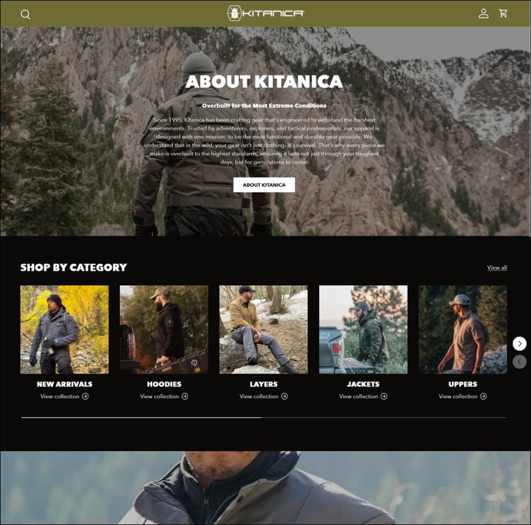This screenshot has height=525, width=531.
Task: Open the Jackets category image
Action: pyautogui.click(x=363, y=329)
